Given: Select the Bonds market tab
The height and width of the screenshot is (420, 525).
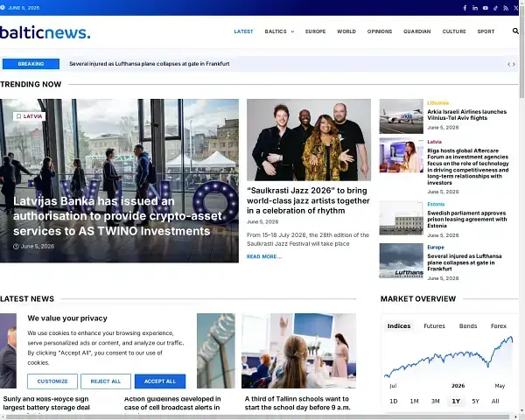Looking at the screenshot, I should click(468, 325).
